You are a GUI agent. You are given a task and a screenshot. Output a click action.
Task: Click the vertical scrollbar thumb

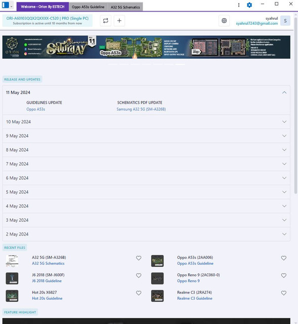pyautogui.click(x=296, y=105)
